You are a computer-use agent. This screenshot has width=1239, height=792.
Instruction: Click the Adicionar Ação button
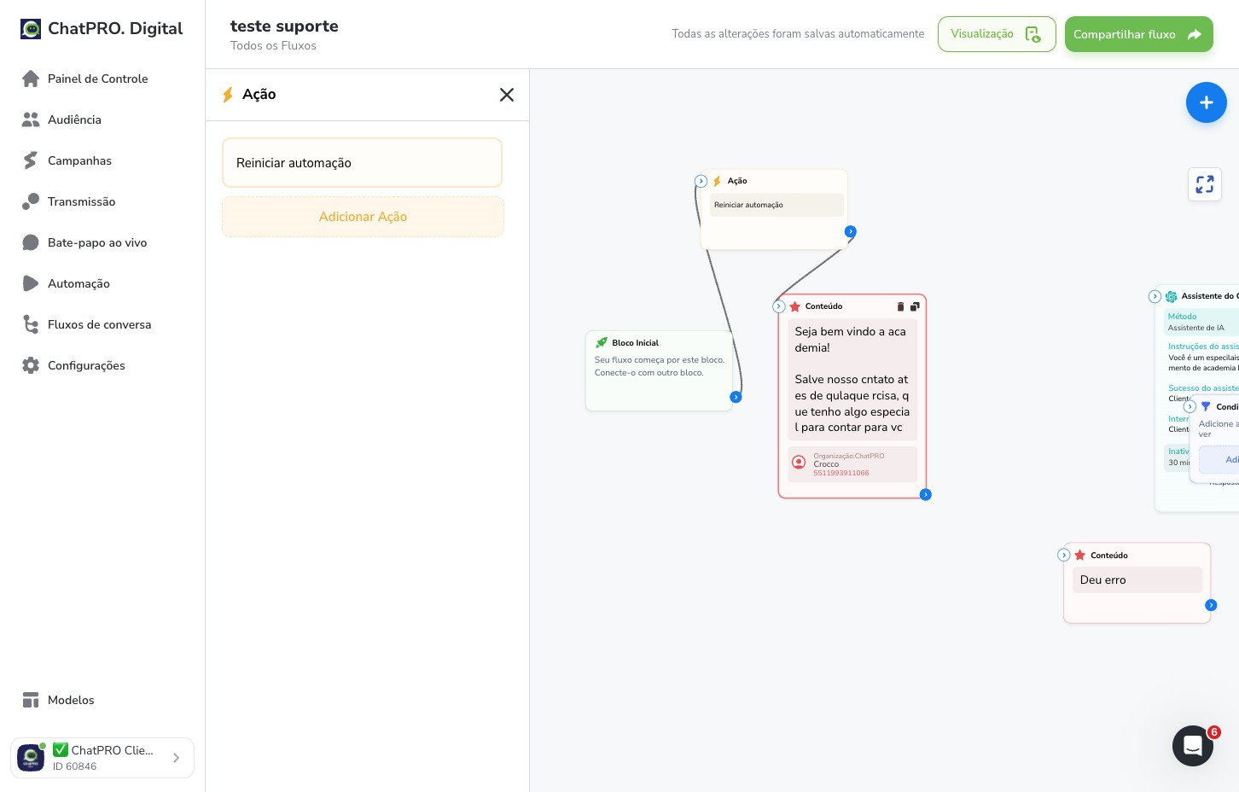pos(363,217)
